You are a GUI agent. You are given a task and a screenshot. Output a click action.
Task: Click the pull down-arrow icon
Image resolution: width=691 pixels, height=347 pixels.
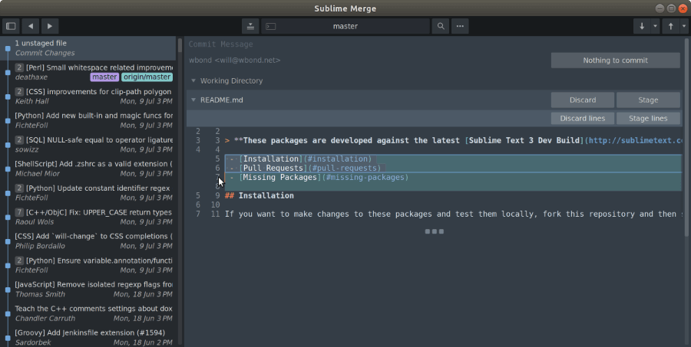pos(642,26)
